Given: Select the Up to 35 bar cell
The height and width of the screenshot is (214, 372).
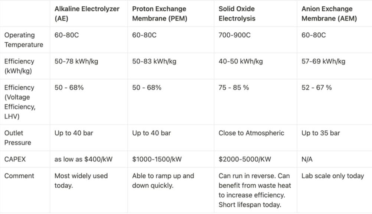Looking at the screenshot, I should pos(320,133).
